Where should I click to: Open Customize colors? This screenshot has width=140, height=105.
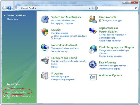[107, 38]
